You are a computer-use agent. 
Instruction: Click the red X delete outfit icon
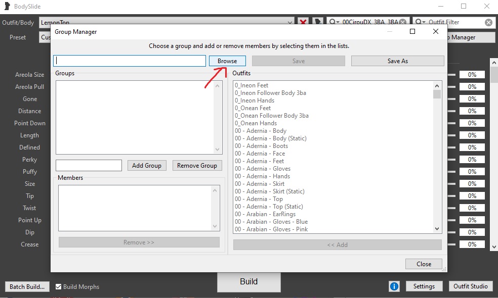(303, 22)
